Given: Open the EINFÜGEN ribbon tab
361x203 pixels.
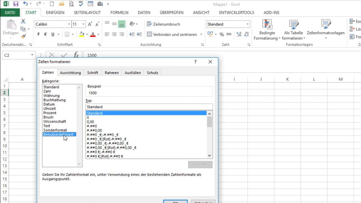Looking at the screenshot, I should 55,13.
